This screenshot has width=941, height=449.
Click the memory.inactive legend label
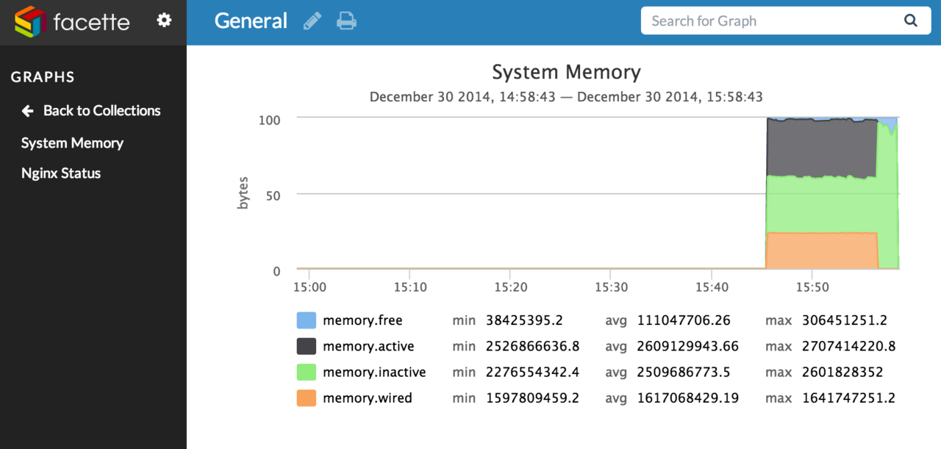pyautogui.click(x=373, y=372)
